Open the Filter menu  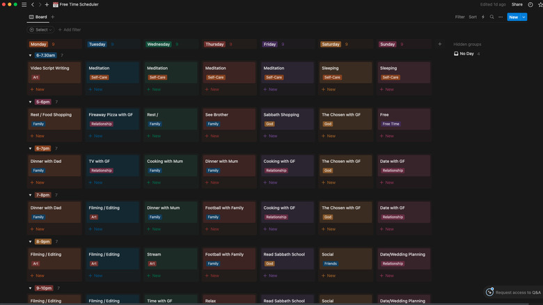459,17
